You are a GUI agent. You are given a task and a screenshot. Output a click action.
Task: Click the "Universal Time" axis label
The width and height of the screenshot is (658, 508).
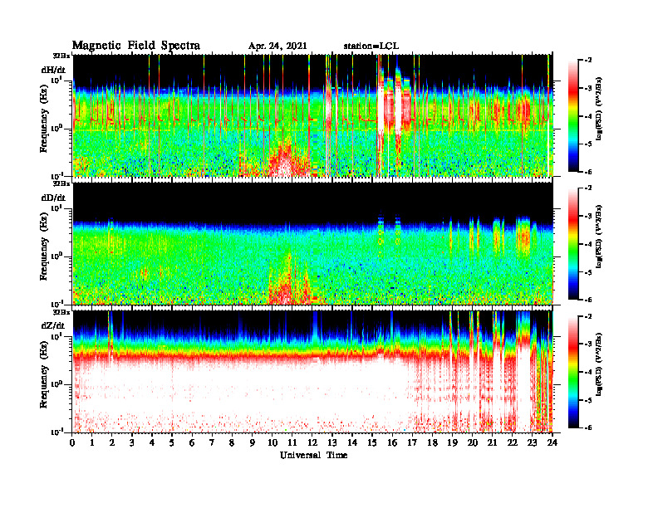[313, 455]
